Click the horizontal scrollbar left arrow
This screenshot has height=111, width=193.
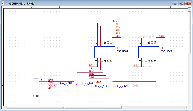pos(5,108)
